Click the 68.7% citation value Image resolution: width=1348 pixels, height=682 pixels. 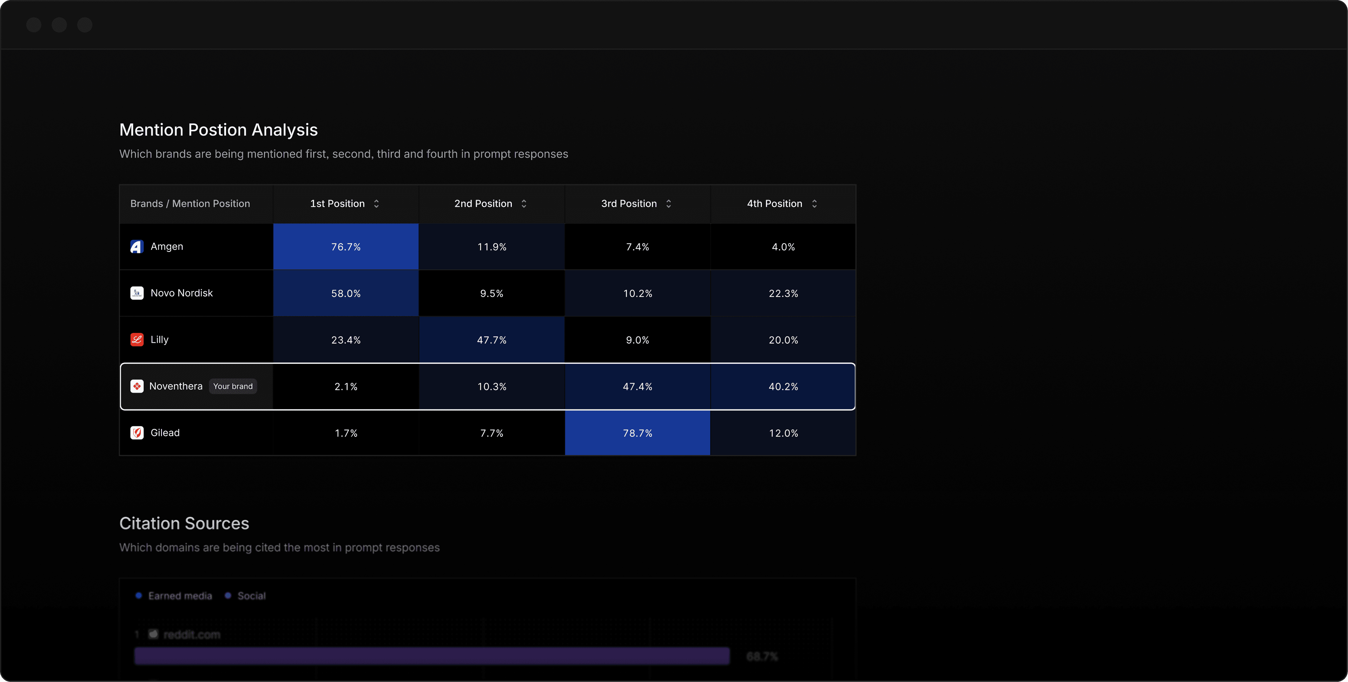point(762,656)
